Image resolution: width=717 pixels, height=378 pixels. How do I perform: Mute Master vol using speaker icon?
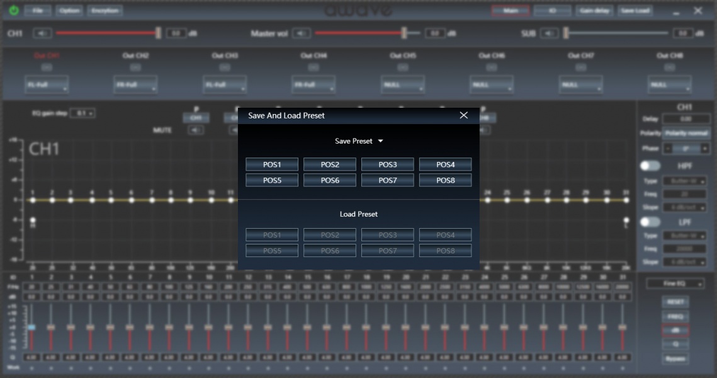coord(302,33)
